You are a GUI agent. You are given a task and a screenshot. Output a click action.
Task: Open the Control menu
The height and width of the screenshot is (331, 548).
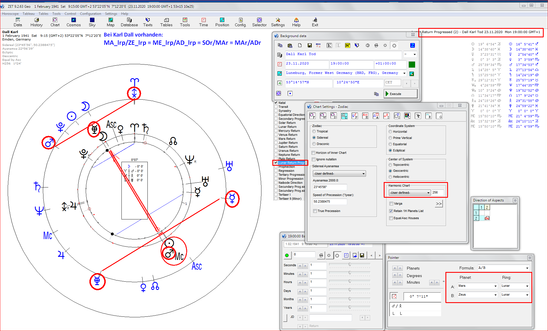pyautogui.click(x=70, y=14)
